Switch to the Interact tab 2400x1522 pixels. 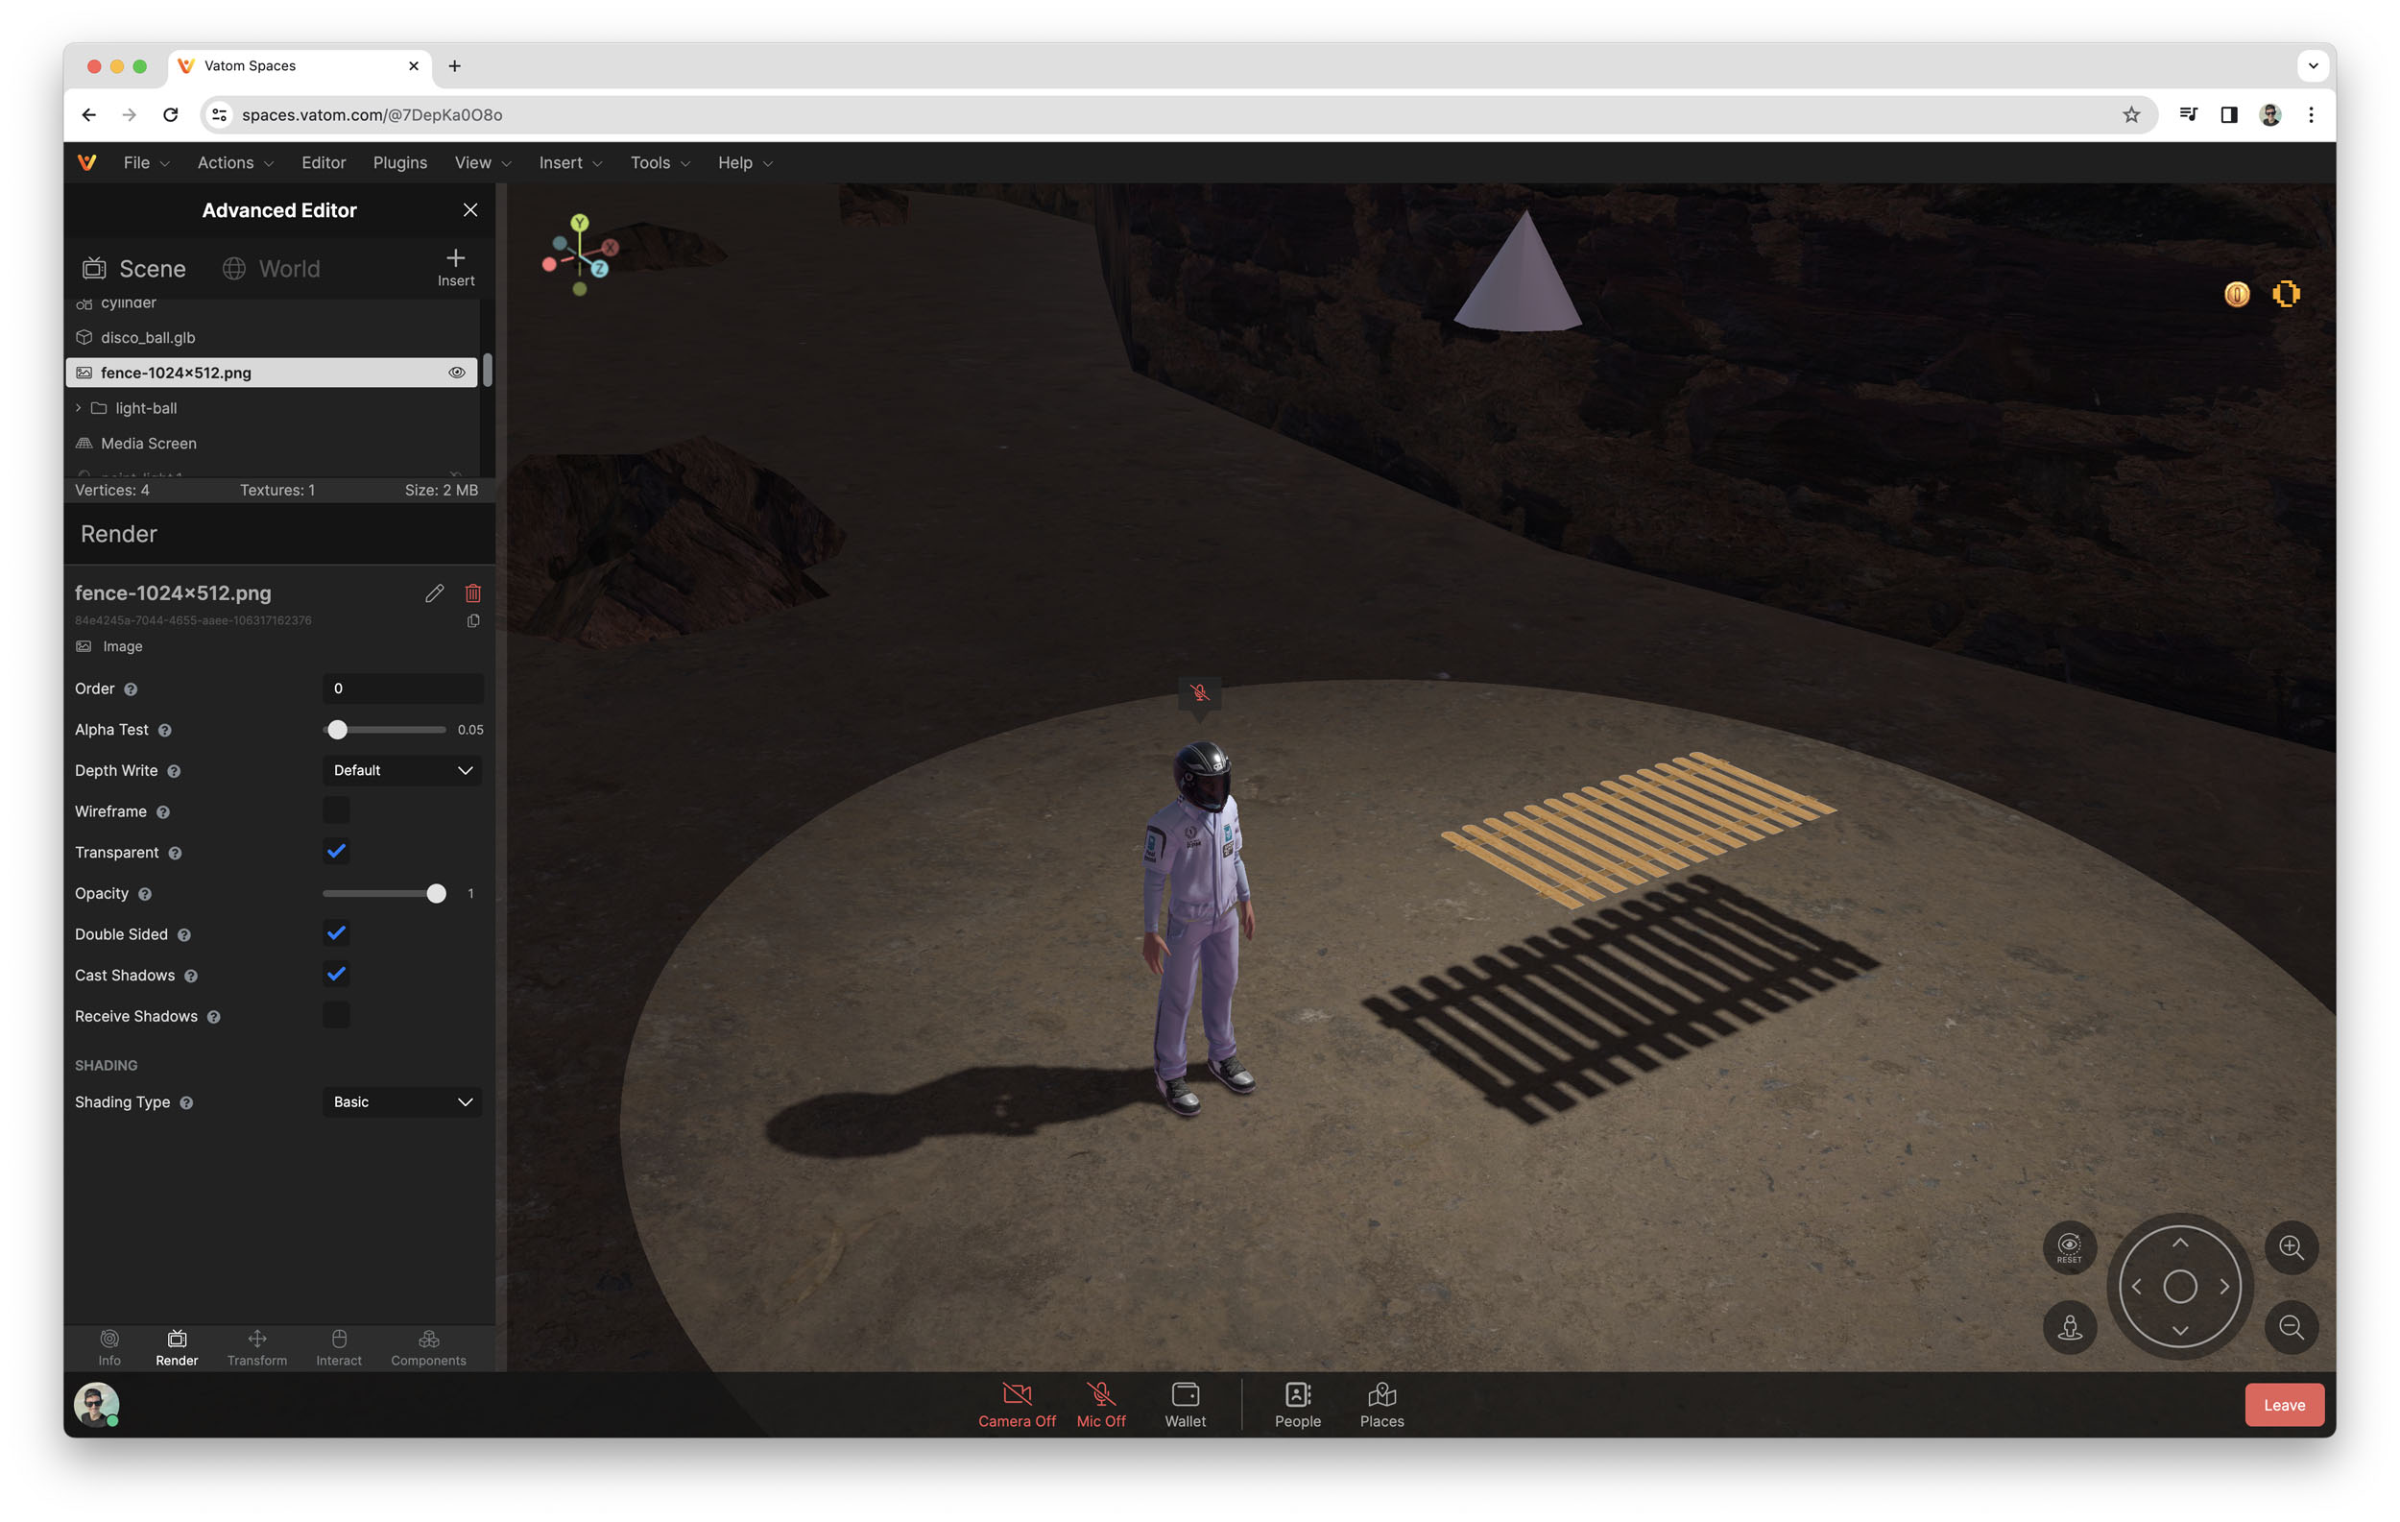click(x=339, y=1347)
